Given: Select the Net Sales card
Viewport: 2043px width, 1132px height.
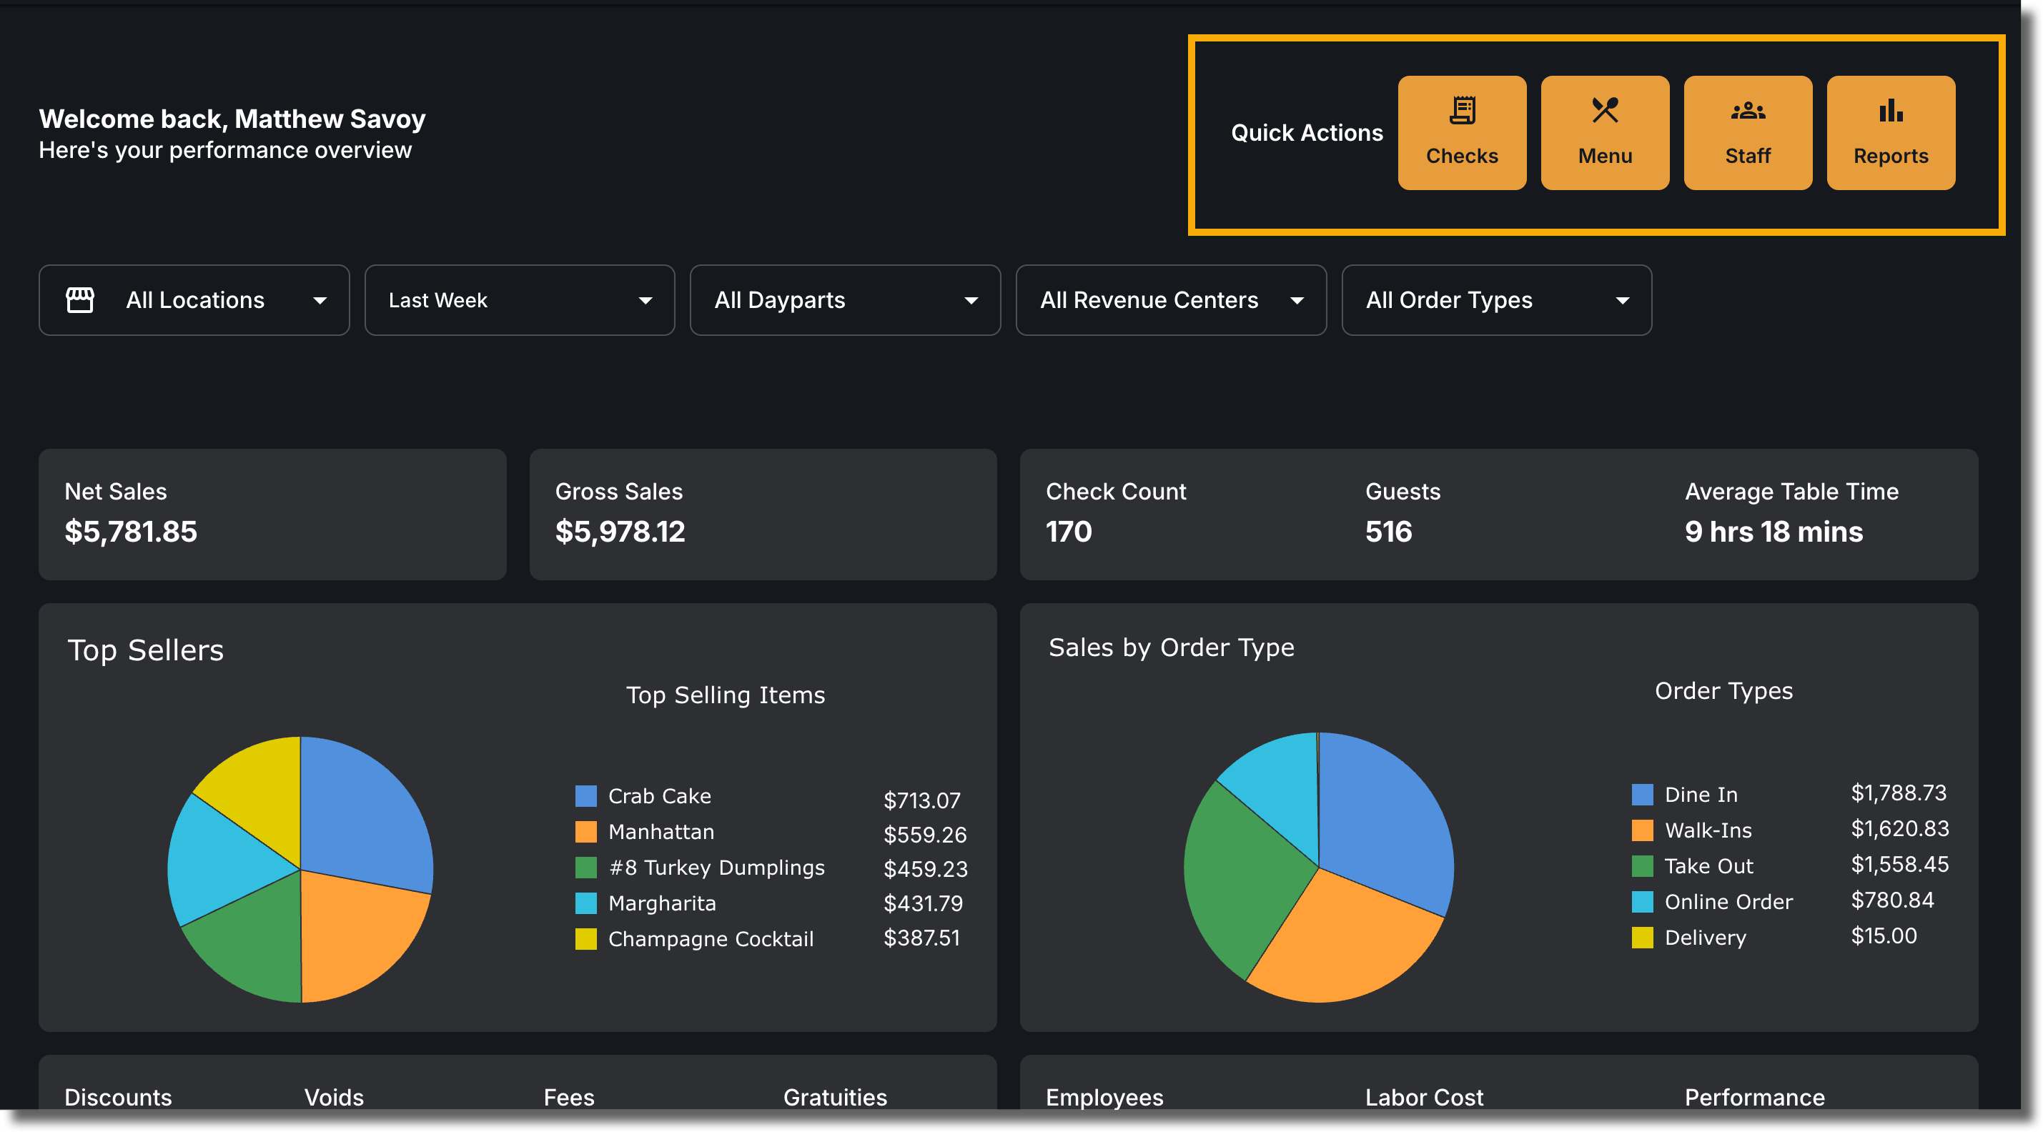Looking at the screenshot, I should [272, 515].
